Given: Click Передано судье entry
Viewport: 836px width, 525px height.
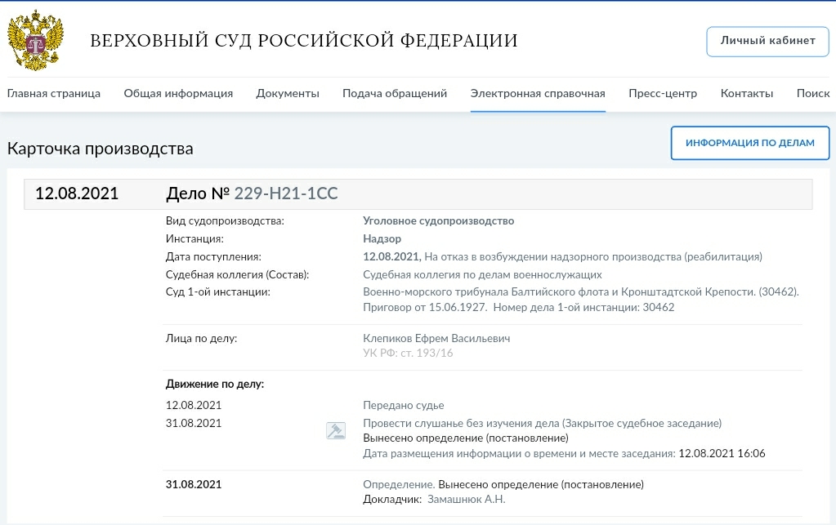Looking at the screenshot, I should coord(403,405).
